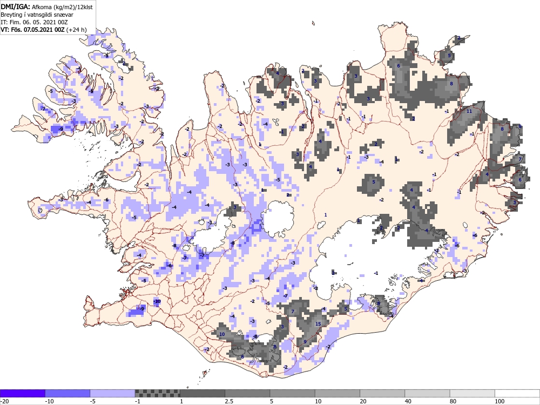The image size is (540, 405).
Task: Click the gray 10 to 20 legend swatch
Action: 337,393
